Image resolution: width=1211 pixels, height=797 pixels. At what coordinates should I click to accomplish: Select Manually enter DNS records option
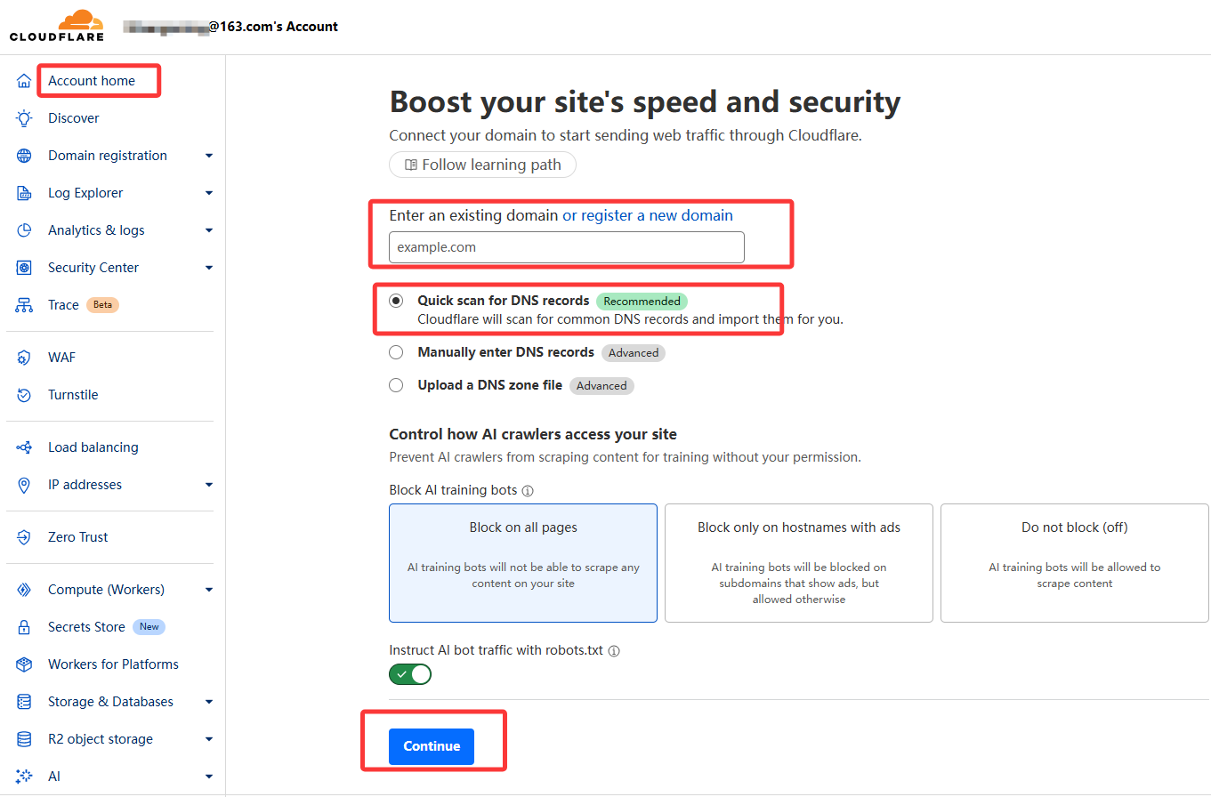click(x=396, y=352)
